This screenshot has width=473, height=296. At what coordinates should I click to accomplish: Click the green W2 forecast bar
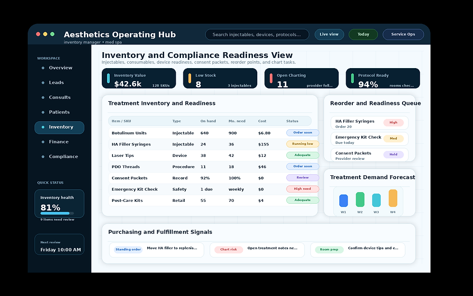point(360,199)
